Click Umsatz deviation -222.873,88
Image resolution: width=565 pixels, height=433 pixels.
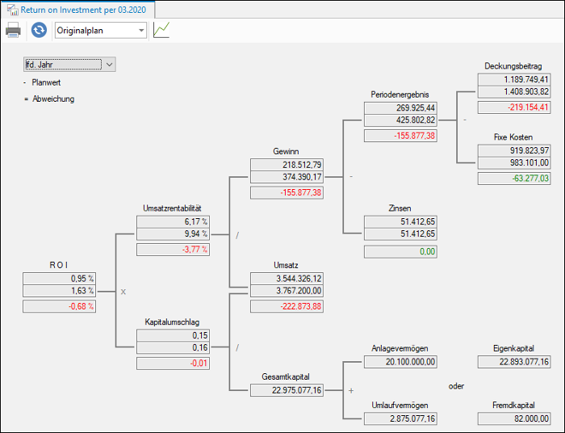coord(287,306)
